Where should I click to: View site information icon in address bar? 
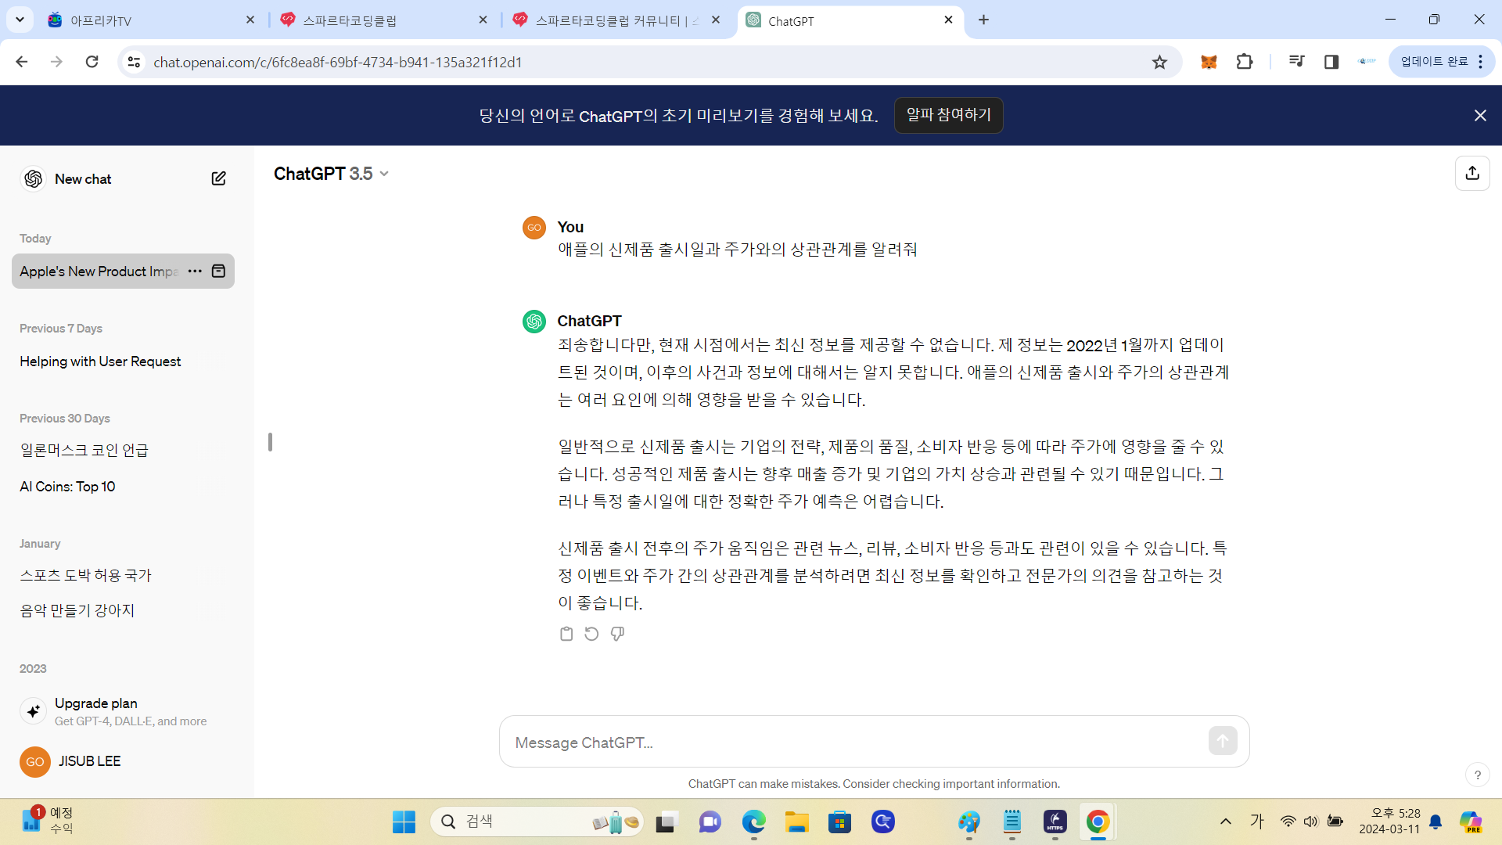tap(134, 62)
